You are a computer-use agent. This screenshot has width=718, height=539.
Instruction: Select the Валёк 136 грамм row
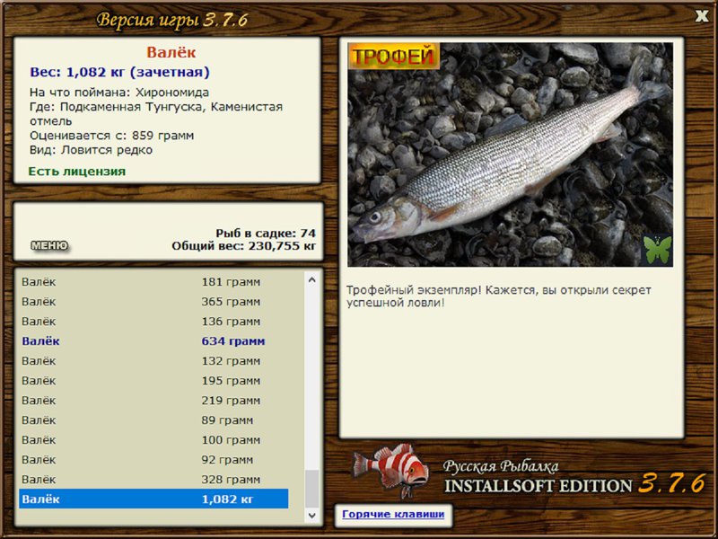(153, 322)
